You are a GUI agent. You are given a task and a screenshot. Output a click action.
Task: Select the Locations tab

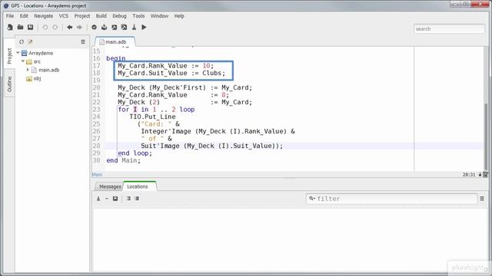pyautogui.click(x=140, y=186)
